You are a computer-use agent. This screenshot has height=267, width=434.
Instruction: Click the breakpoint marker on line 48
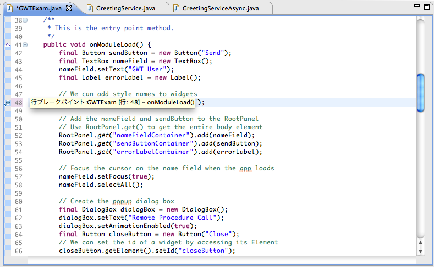click(7, 103)
